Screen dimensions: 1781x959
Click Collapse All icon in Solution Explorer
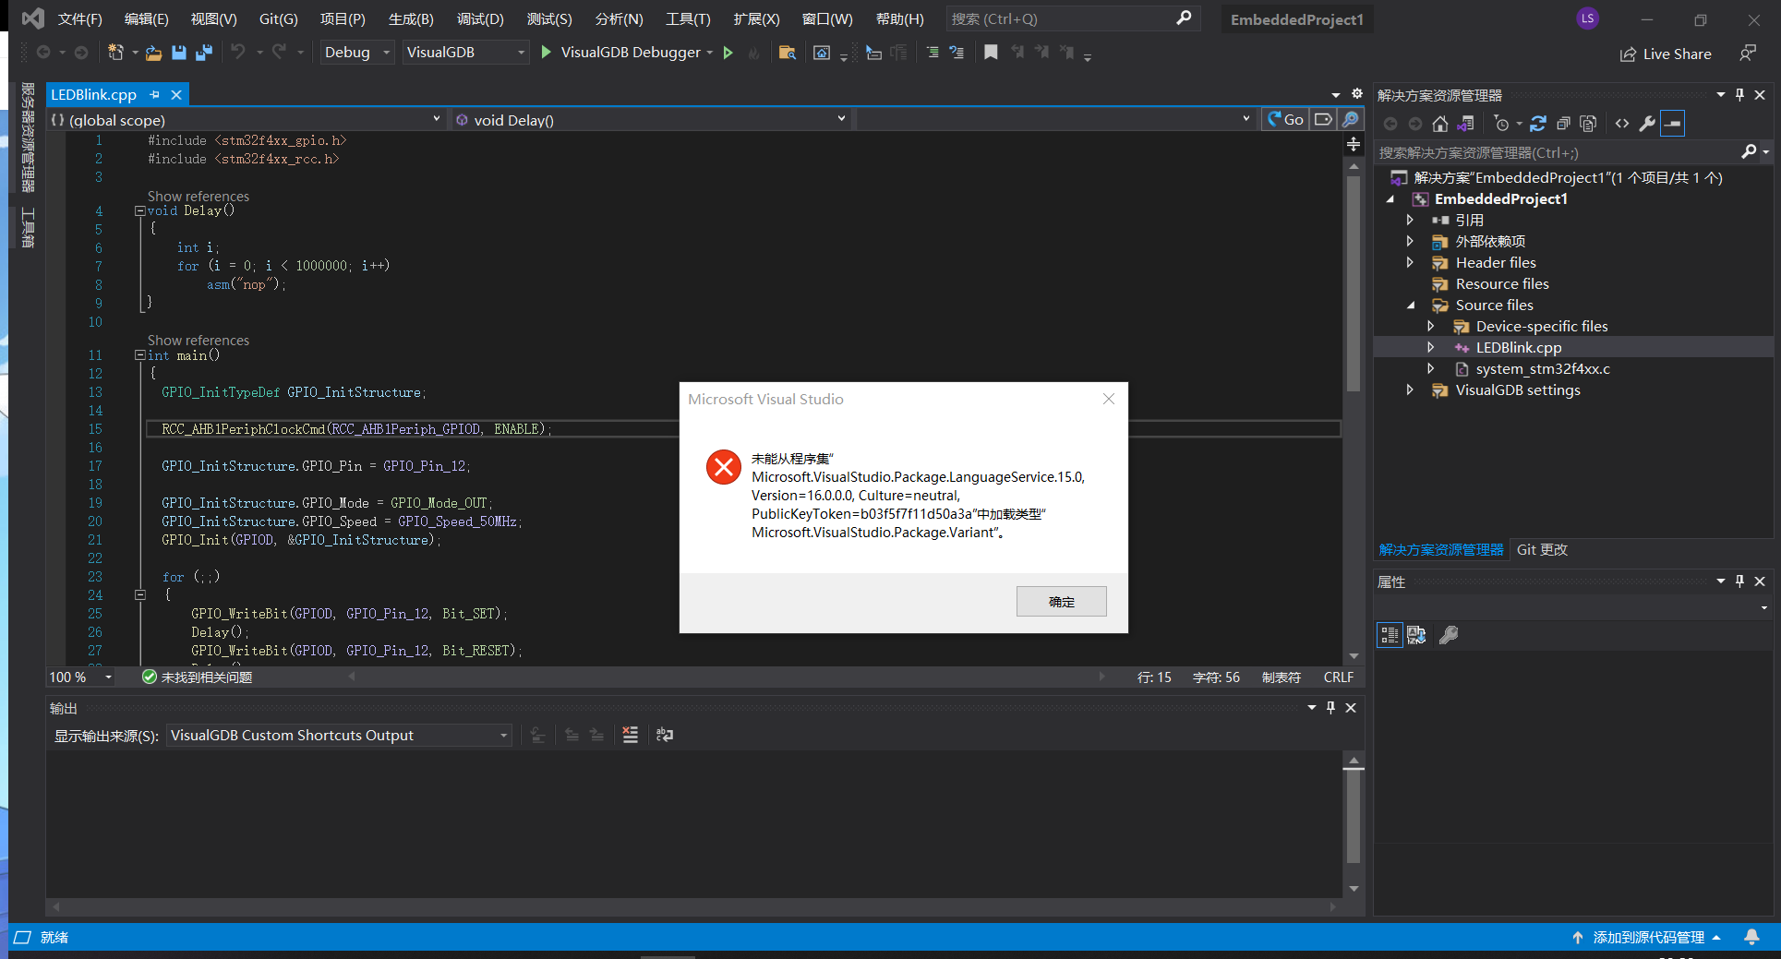tap(1563, 124)
